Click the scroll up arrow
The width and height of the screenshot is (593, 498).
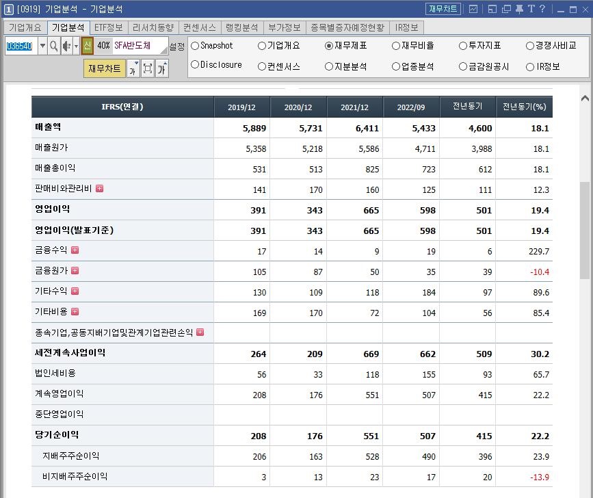pyautogui.click(x=585, y=99)
